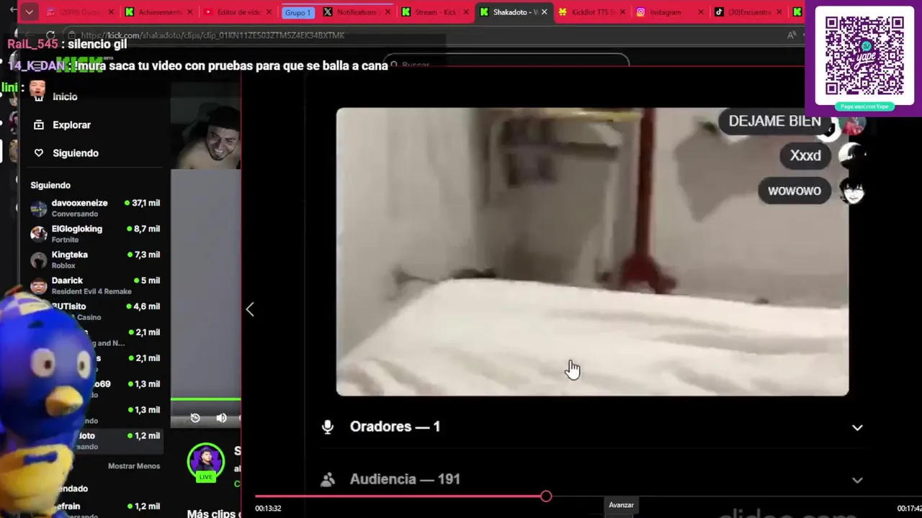Open Kingteka channel

[x=95, y=260]
